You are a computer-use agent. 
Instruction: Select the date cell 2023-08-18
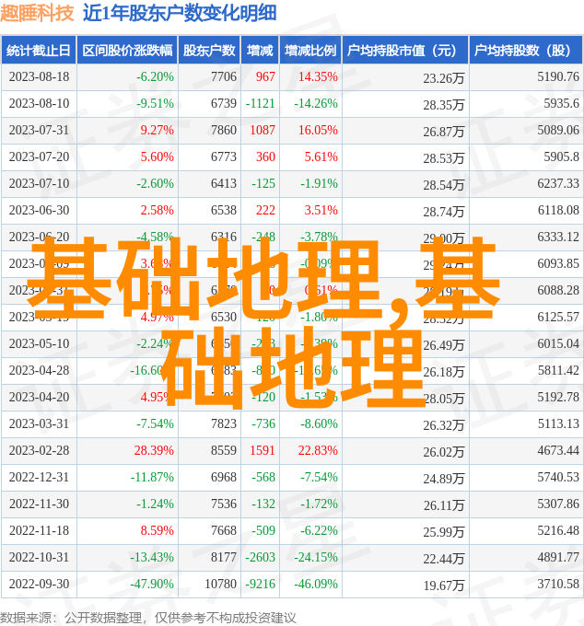pyautogui.click(x=39, y=76)
